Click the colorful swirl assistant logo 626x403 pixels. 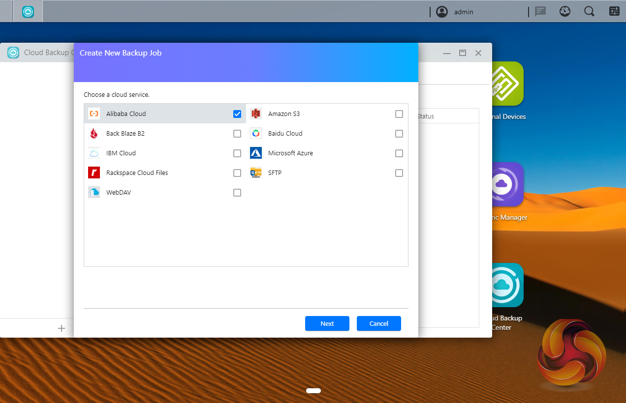[572, 352]
